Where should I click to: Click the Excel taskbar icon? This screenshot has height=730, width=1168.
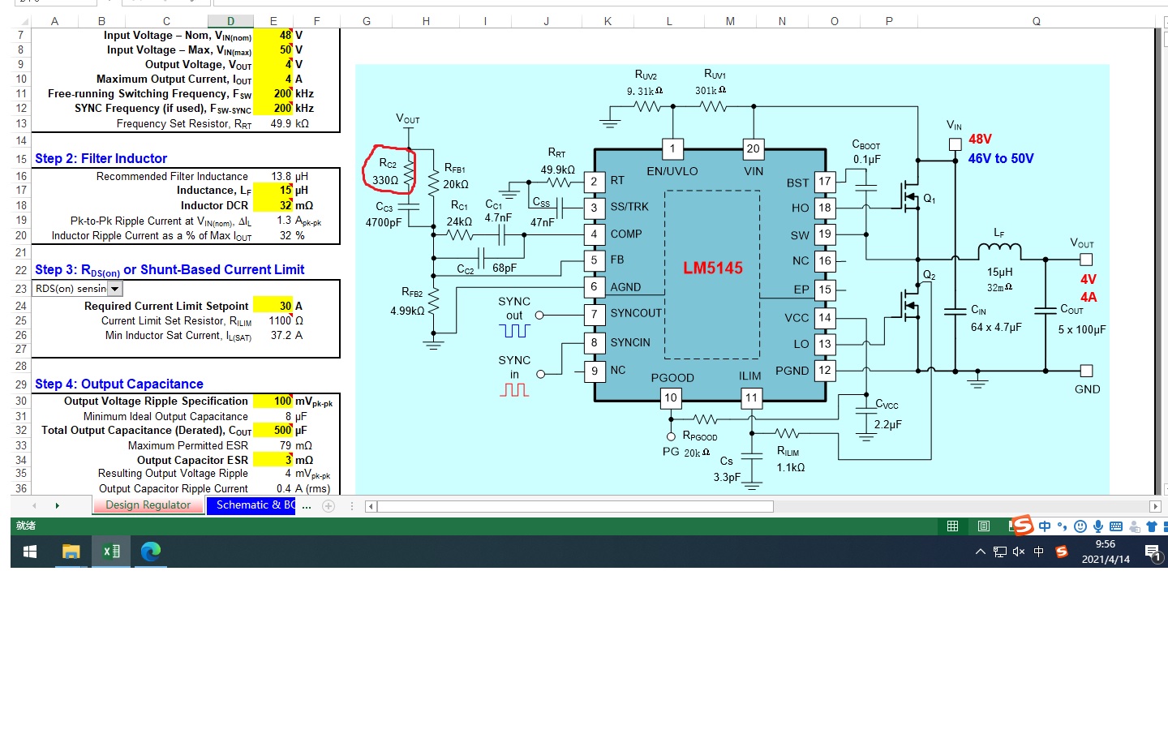111,552
